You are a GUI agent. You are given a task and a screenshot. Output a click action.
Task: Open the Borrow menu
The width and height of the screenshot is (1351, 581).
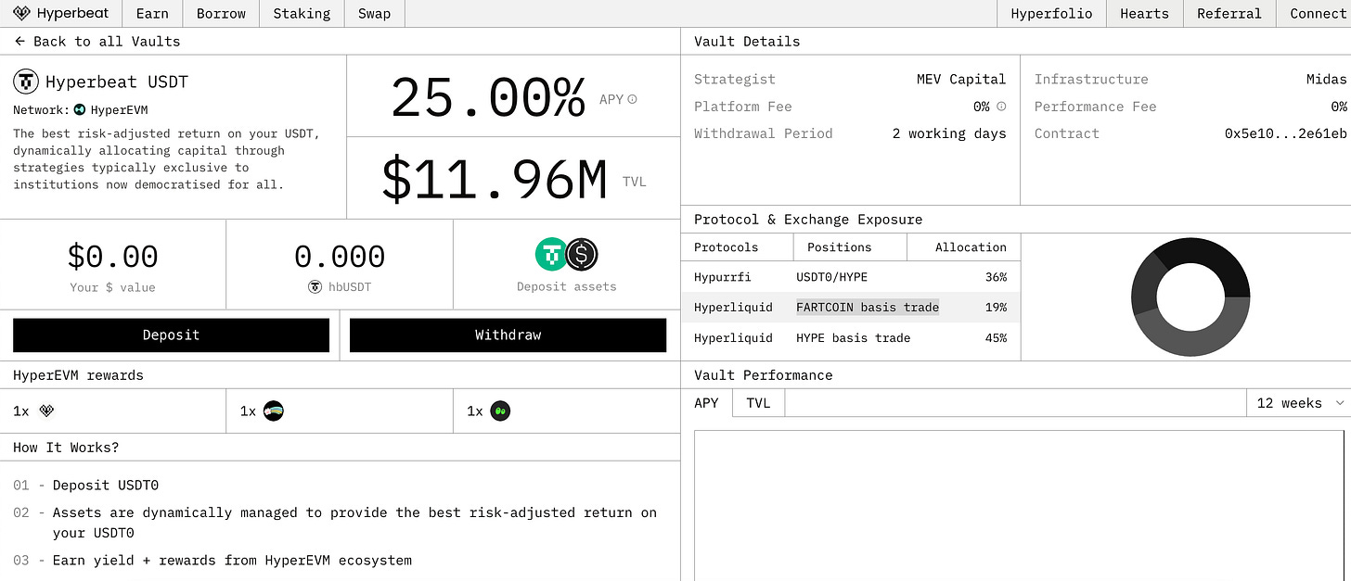[x=221, y=14]
